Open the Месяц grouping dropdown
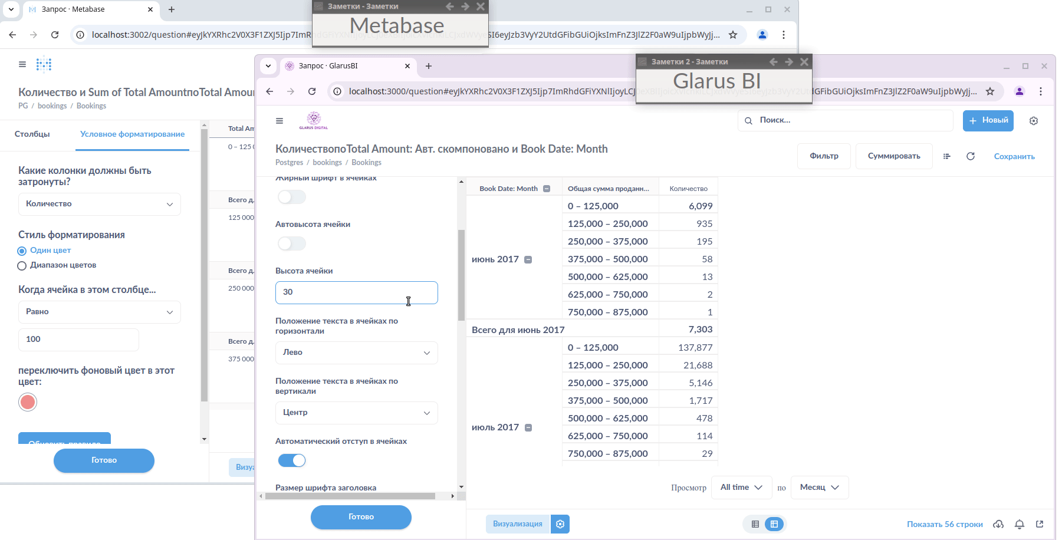 [819, 488]
